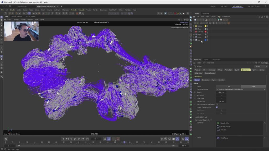Click the Attributes manager hamburger menu
This screenshot has width=269, height=151.
tap(194, 63)
